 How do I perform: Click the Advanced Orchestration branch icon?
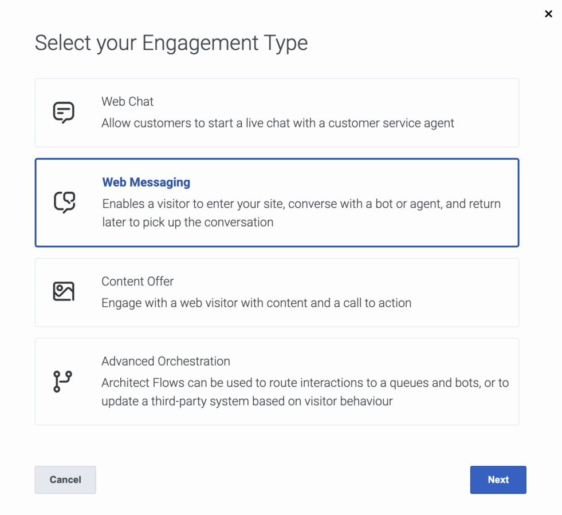tap(62, 382)
